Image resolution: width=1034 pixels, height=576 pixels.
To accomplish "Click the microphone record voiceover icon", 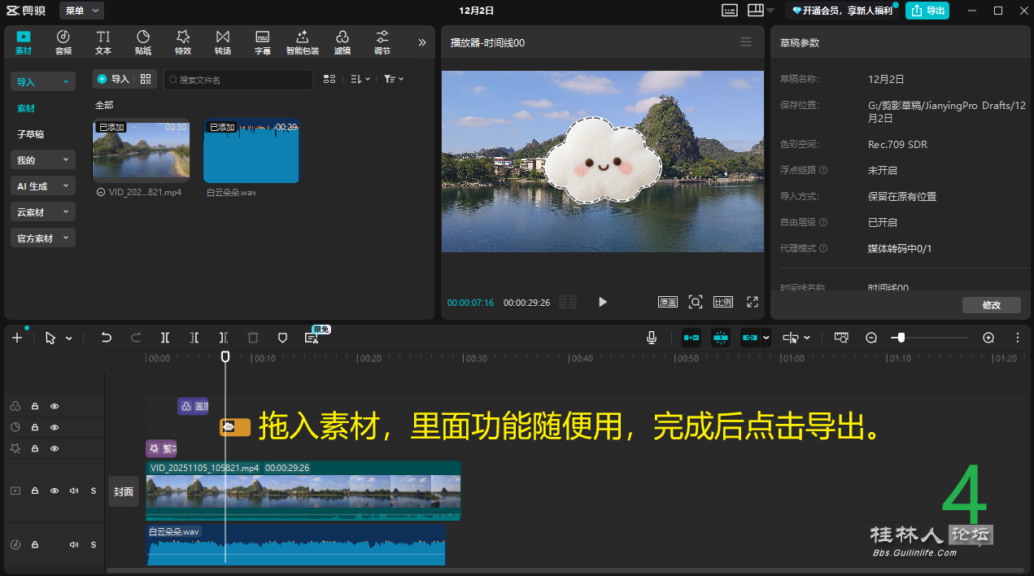I will [x=651, y=338].
